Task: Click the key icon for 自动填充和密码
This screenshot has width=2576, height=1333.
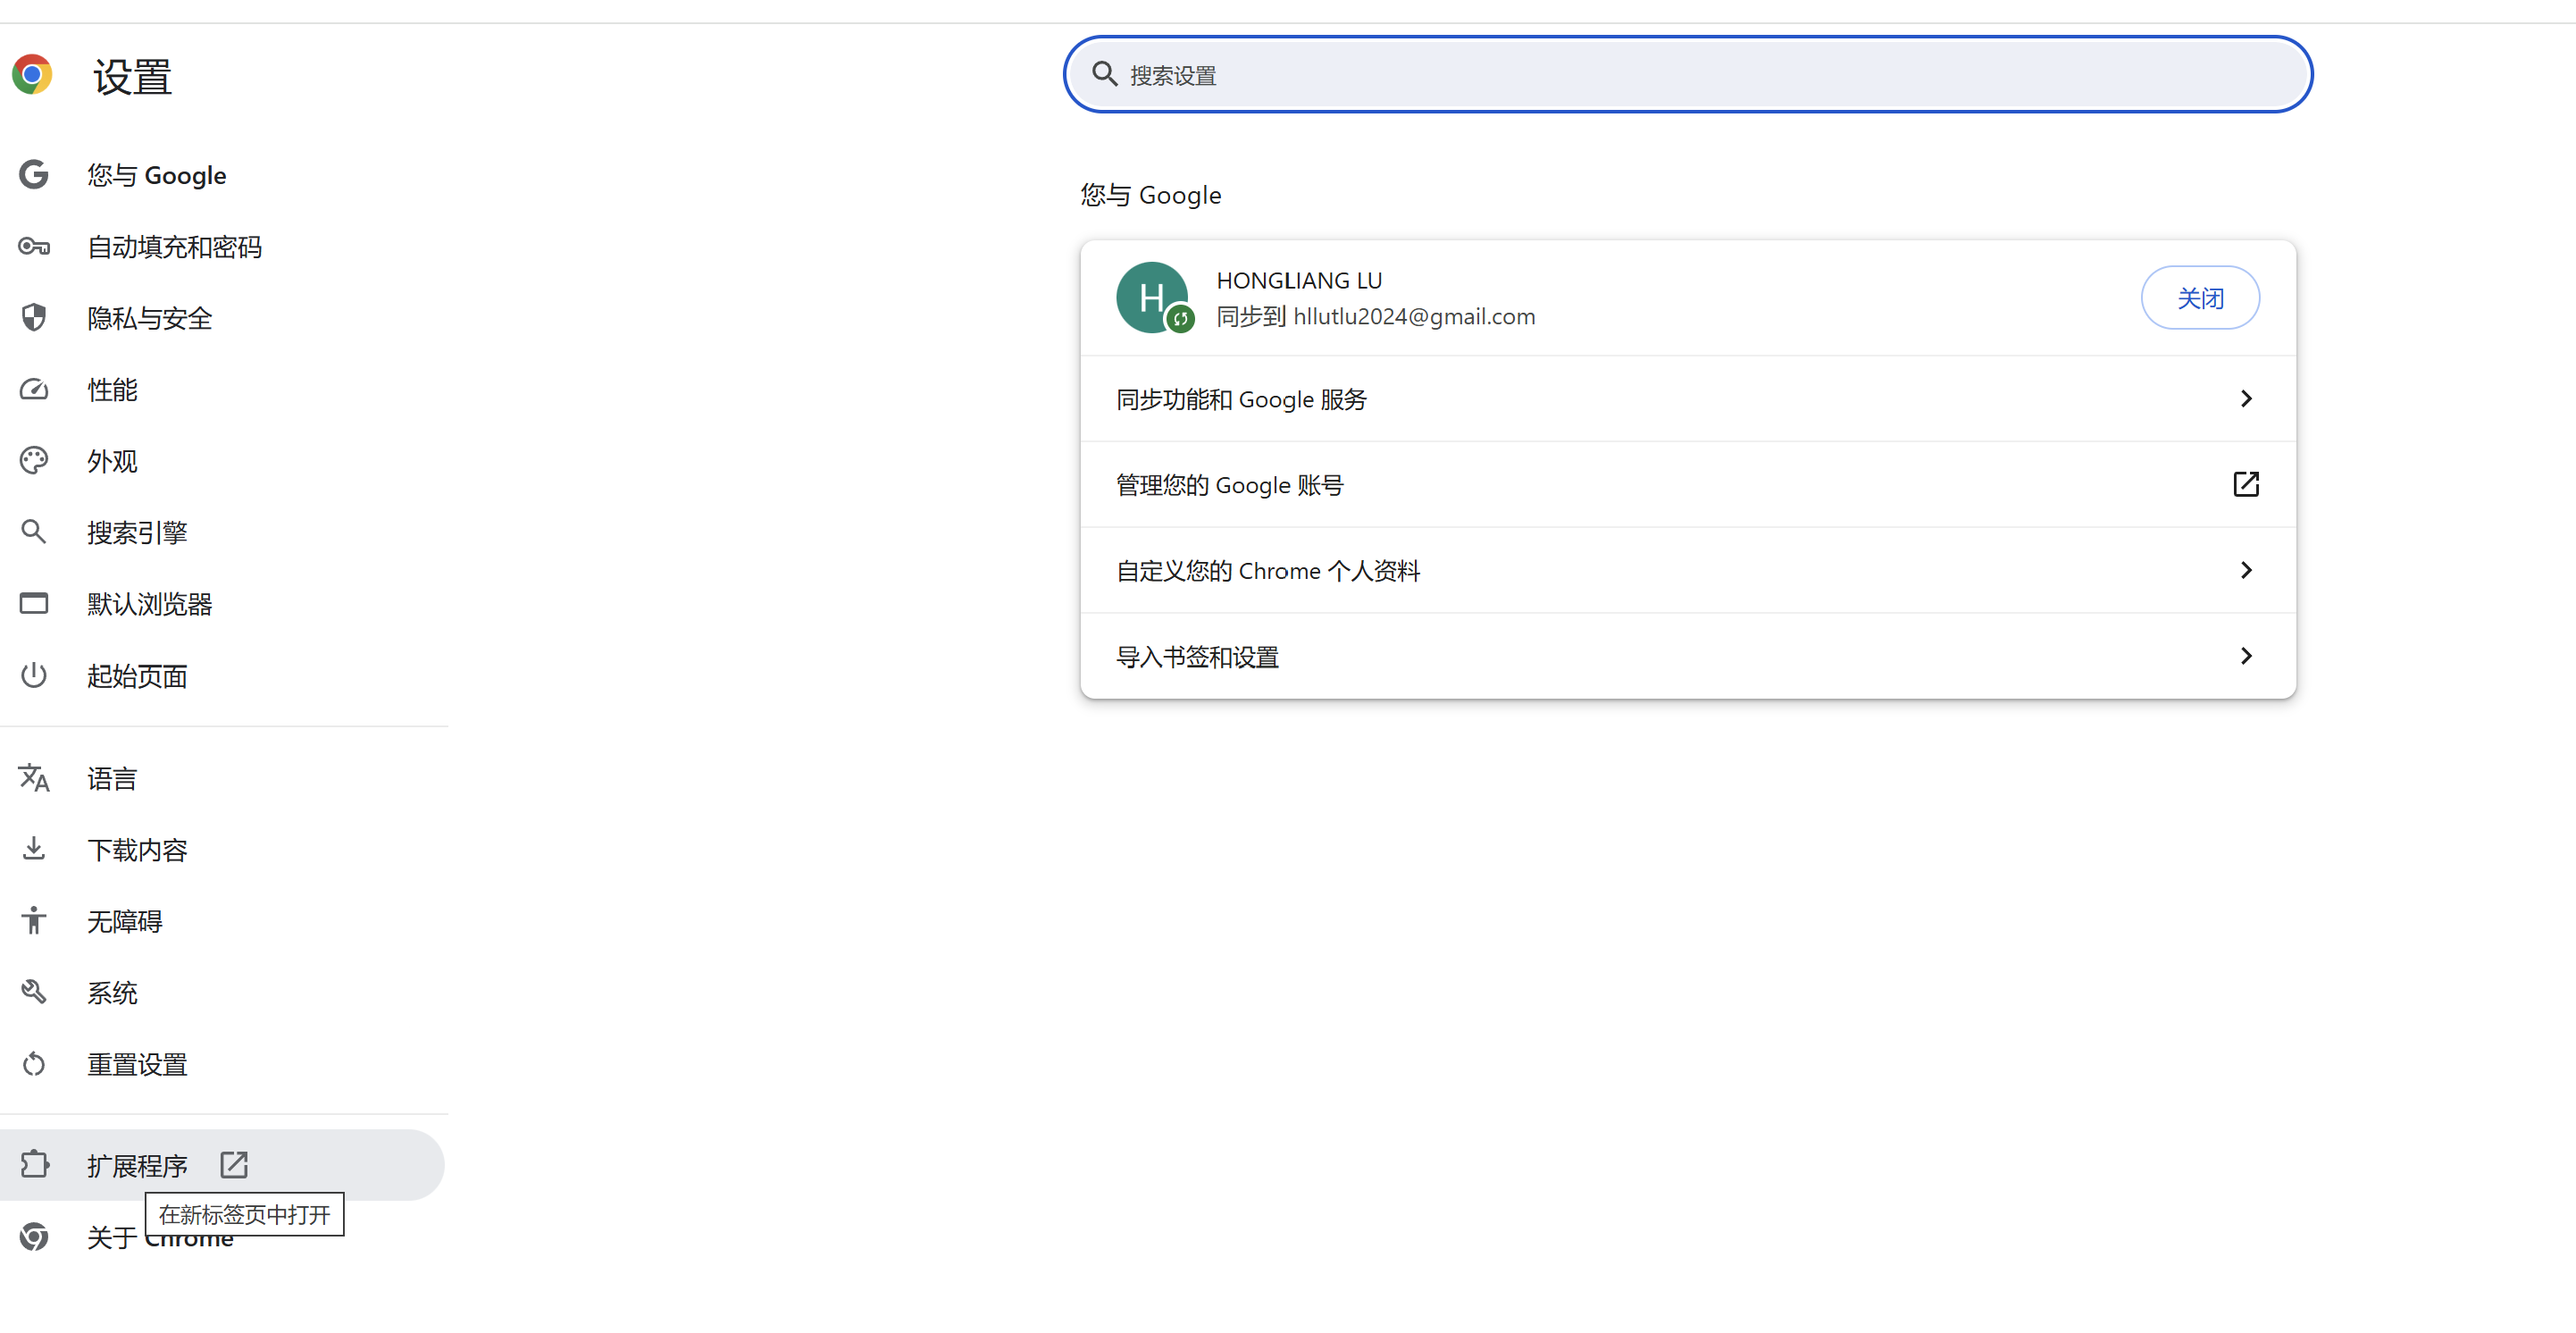Action: (x=34, y=247)
